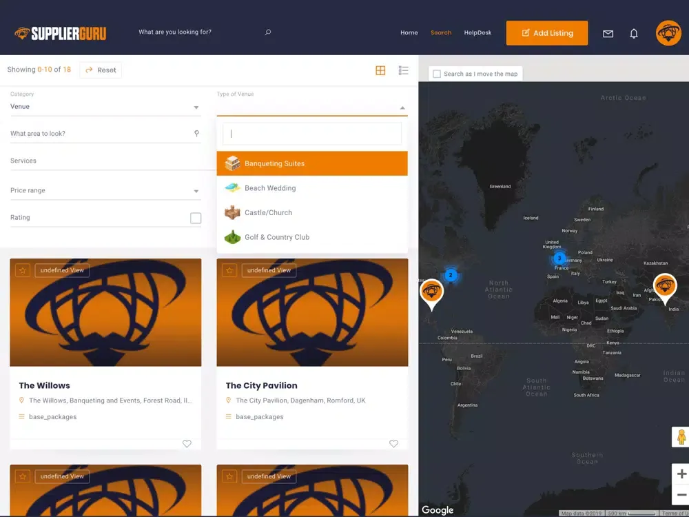
Task: Click undefined View on The Willows card
Action: (x=62, y=270)
